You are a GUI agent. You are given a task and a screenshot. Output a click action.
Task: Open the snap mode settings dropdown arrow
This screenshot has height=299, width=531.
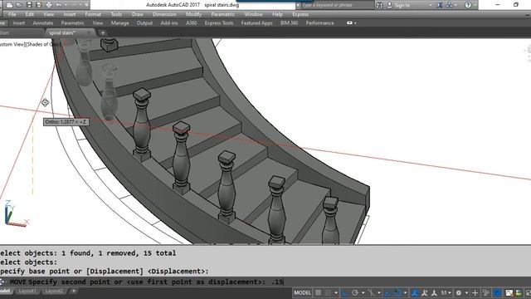336,292
